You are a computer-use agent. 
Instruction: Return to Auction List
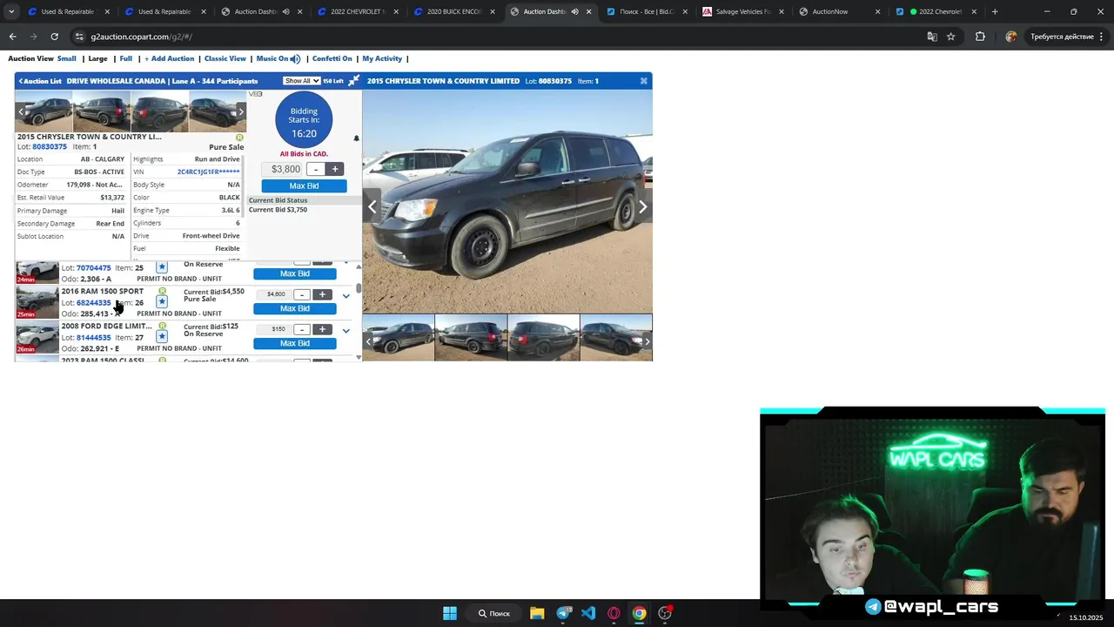tap(40, 81)
